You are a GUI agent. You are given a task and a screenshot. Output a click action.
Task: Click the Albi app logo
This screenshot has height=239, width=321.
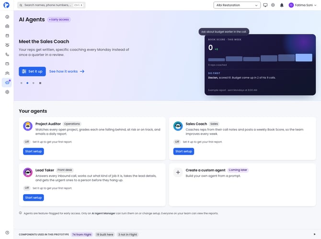[7, 5]
